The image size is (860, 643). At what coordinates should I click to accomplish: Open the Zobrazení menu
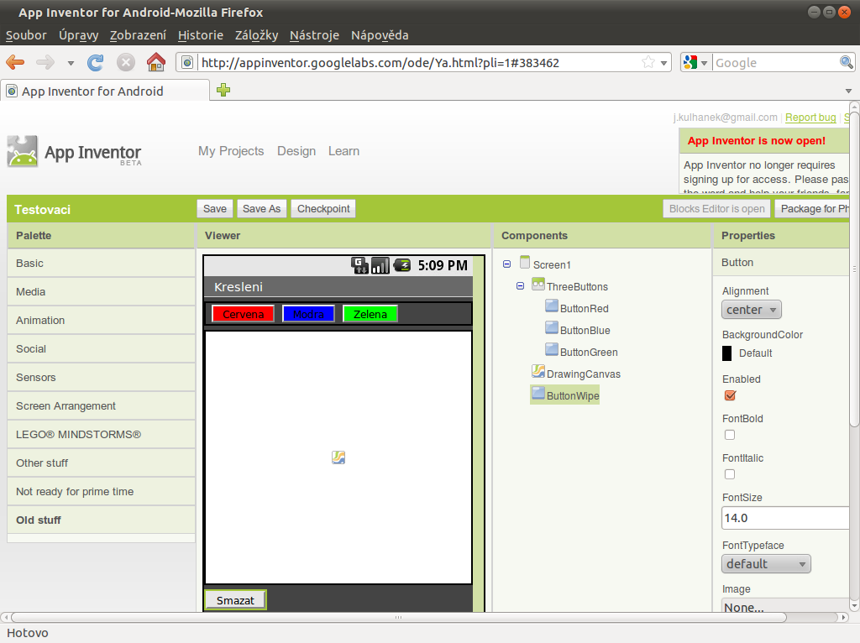139,35
